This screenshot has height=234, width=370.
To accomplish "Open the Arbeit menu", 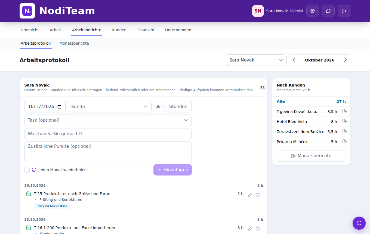I will (x=55, y=30).
